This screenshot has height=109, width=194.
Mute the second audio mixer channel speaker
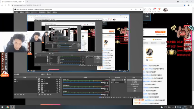point(105,89)
